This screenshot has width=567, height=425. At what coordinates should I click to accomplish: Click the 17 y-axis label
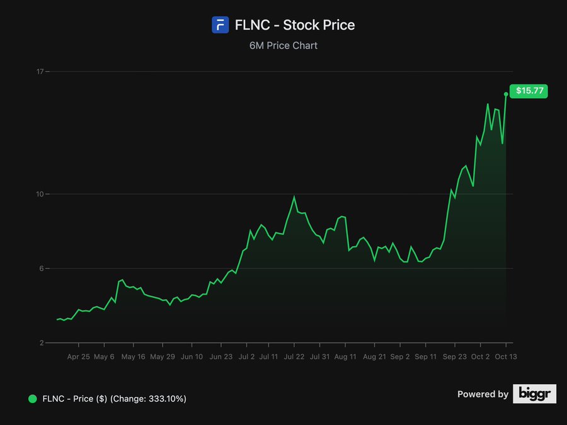pyautogui.click(x=40, y=72)
